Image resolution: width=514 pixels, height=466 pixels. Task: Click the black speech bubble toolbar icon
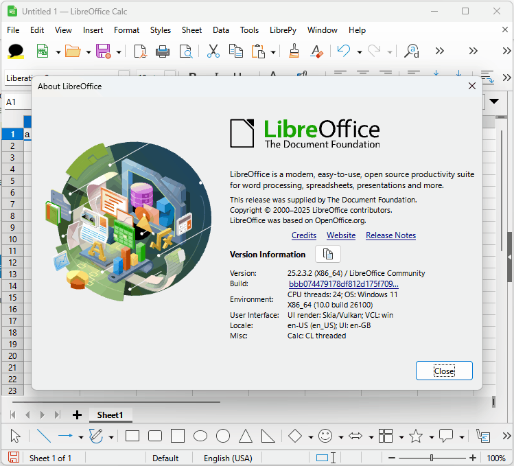pyautogui.click(x=15, y=51)
